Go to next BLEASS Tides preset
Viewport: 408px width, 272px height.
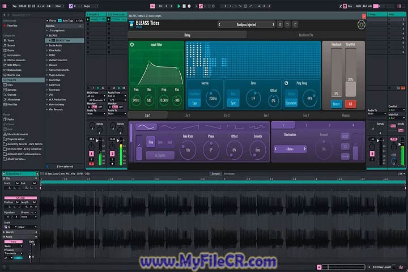click(273, 25)
